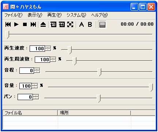Image resolution: width=158 pixels, height=132 pixels.
Task: Toggle the playlist view icon
Action: tap(102, 25)
